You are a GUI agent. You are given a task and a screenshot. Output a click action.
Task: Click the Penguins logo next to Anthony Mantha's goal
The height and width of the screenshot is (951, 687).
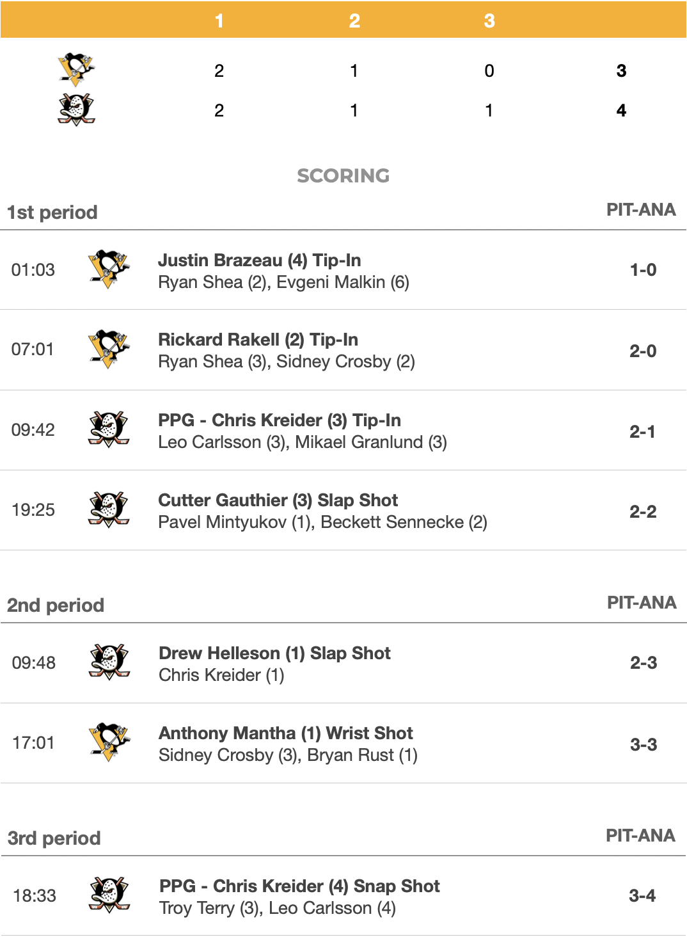[x=109, y=742]
